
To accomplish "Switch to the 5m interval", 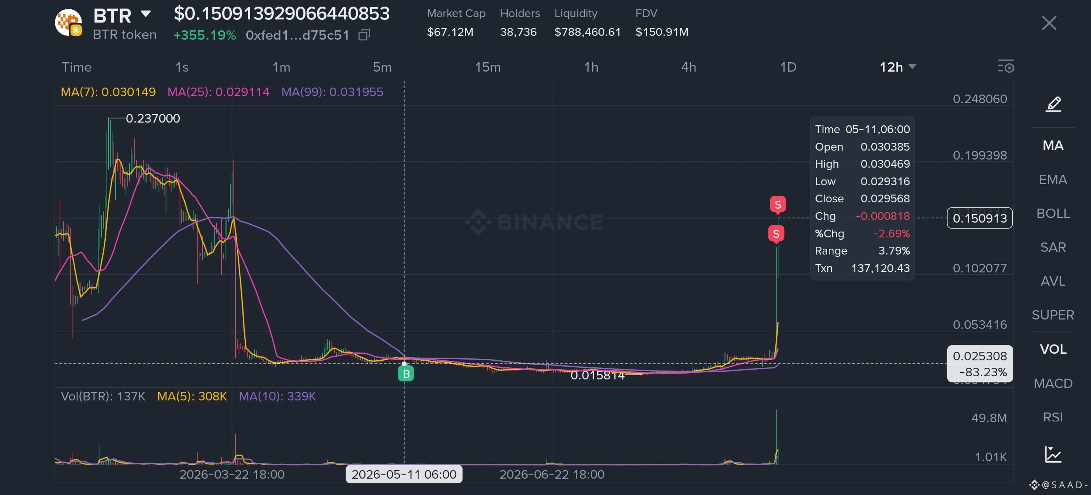I will (x=382, y=67).
